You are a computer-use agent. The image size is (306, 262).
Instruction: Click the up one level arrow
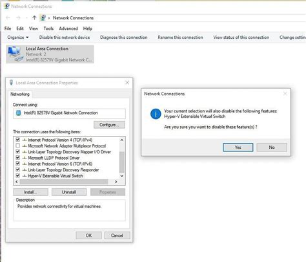pyautogui.click(x=34, y=17)
